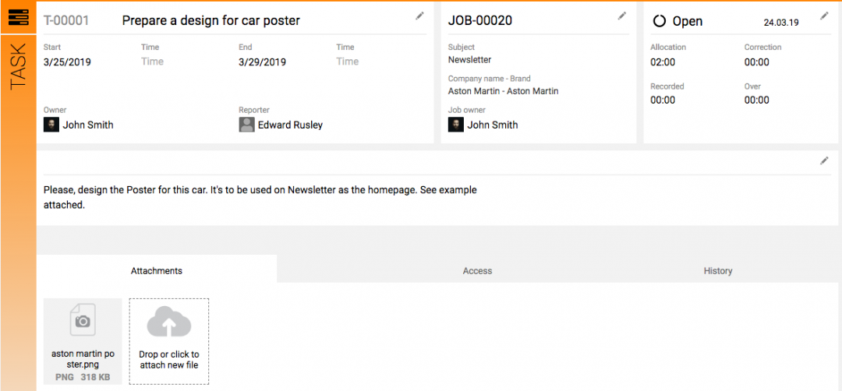Viewport: 842px width, 391px height.
Task: Open the JOB-00020 link
Action: [480, 21]
